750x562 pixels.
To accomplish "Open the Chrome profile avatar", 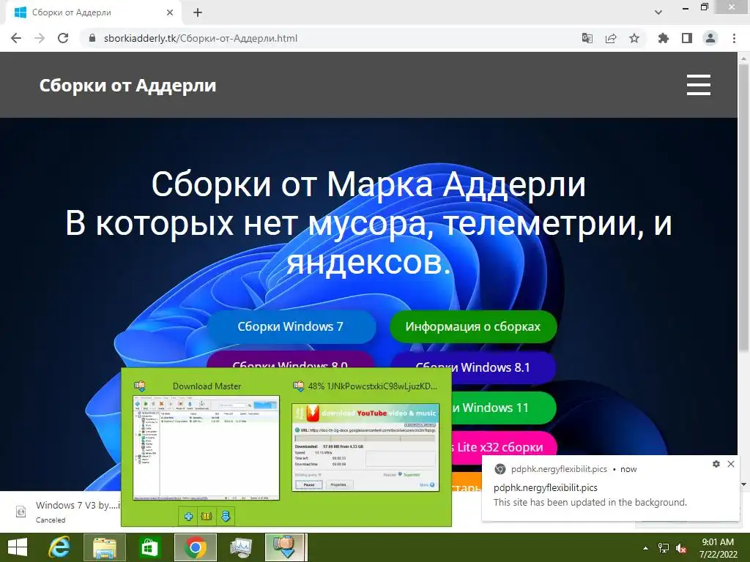I will [710, 38].
